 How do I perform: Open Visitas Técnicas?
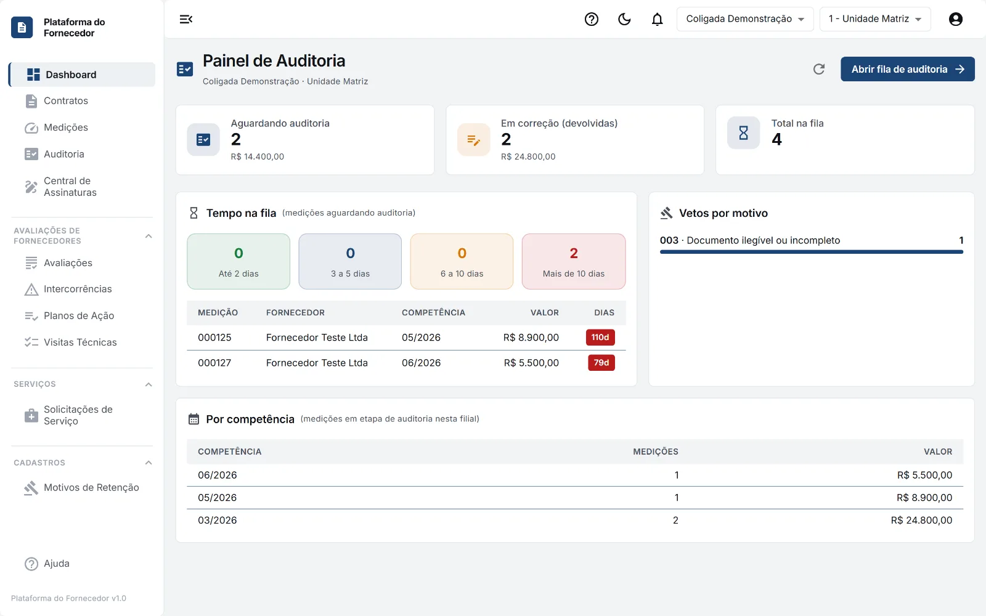[82, 342]
